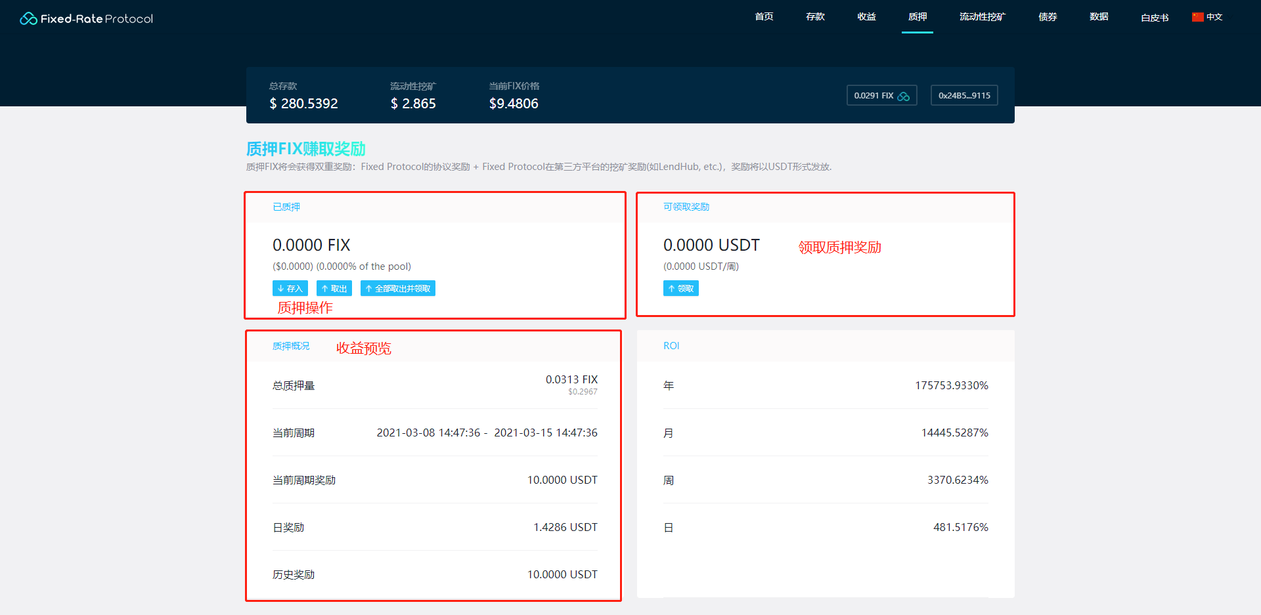Image resolution: width=1261 pixels, height=615 pixels.
Task: Click the daily ROI 481.5176% value
Action: coord(961,527)
